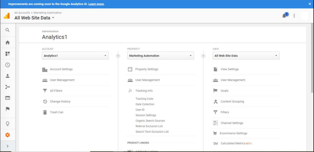314x152 pixels.
Task: Open the Account dropdown showing Analytics1
Action: [75, 56]
